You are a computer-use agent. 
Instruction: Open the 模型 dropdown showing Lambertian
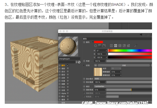tap(123, 86)
